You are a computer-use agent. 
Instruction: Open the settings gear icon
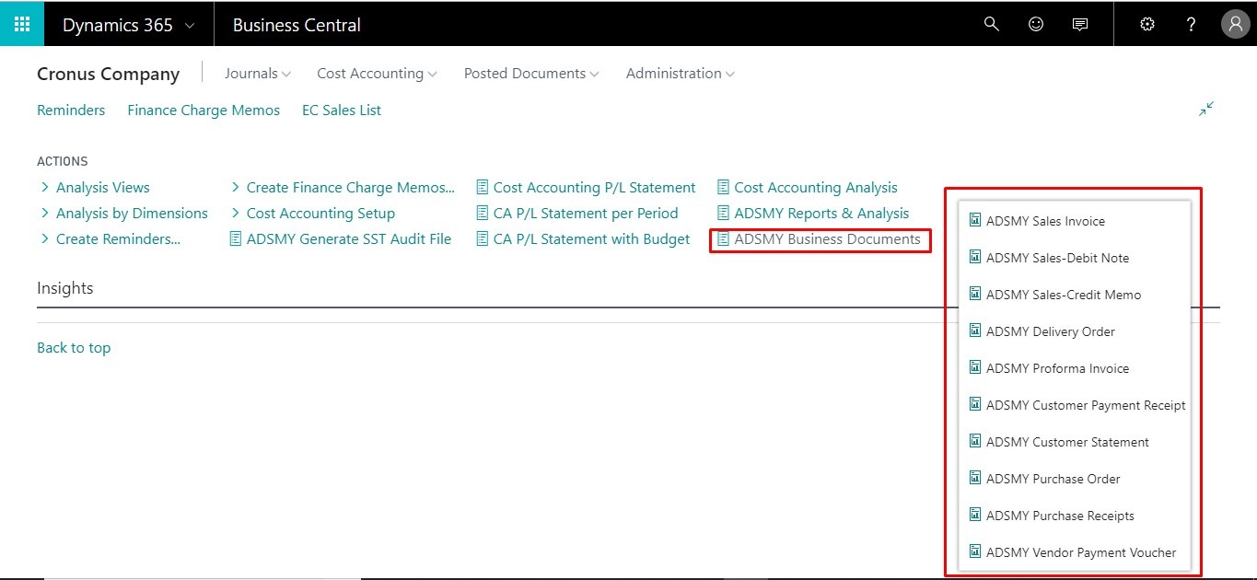point(1147,25)
